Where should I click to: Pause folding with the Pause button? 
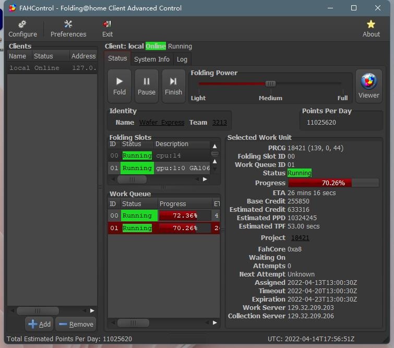tap(147, 86)
